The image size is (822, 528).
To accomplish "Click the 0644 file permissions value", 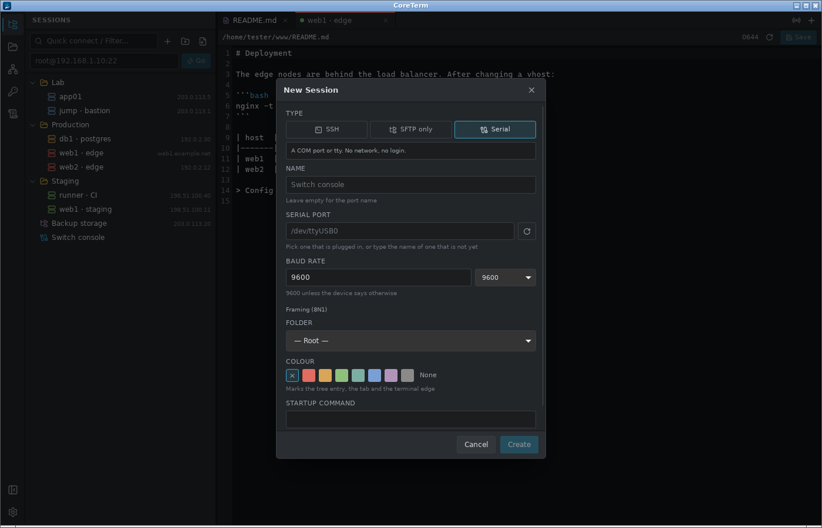I will pos(750,37).
